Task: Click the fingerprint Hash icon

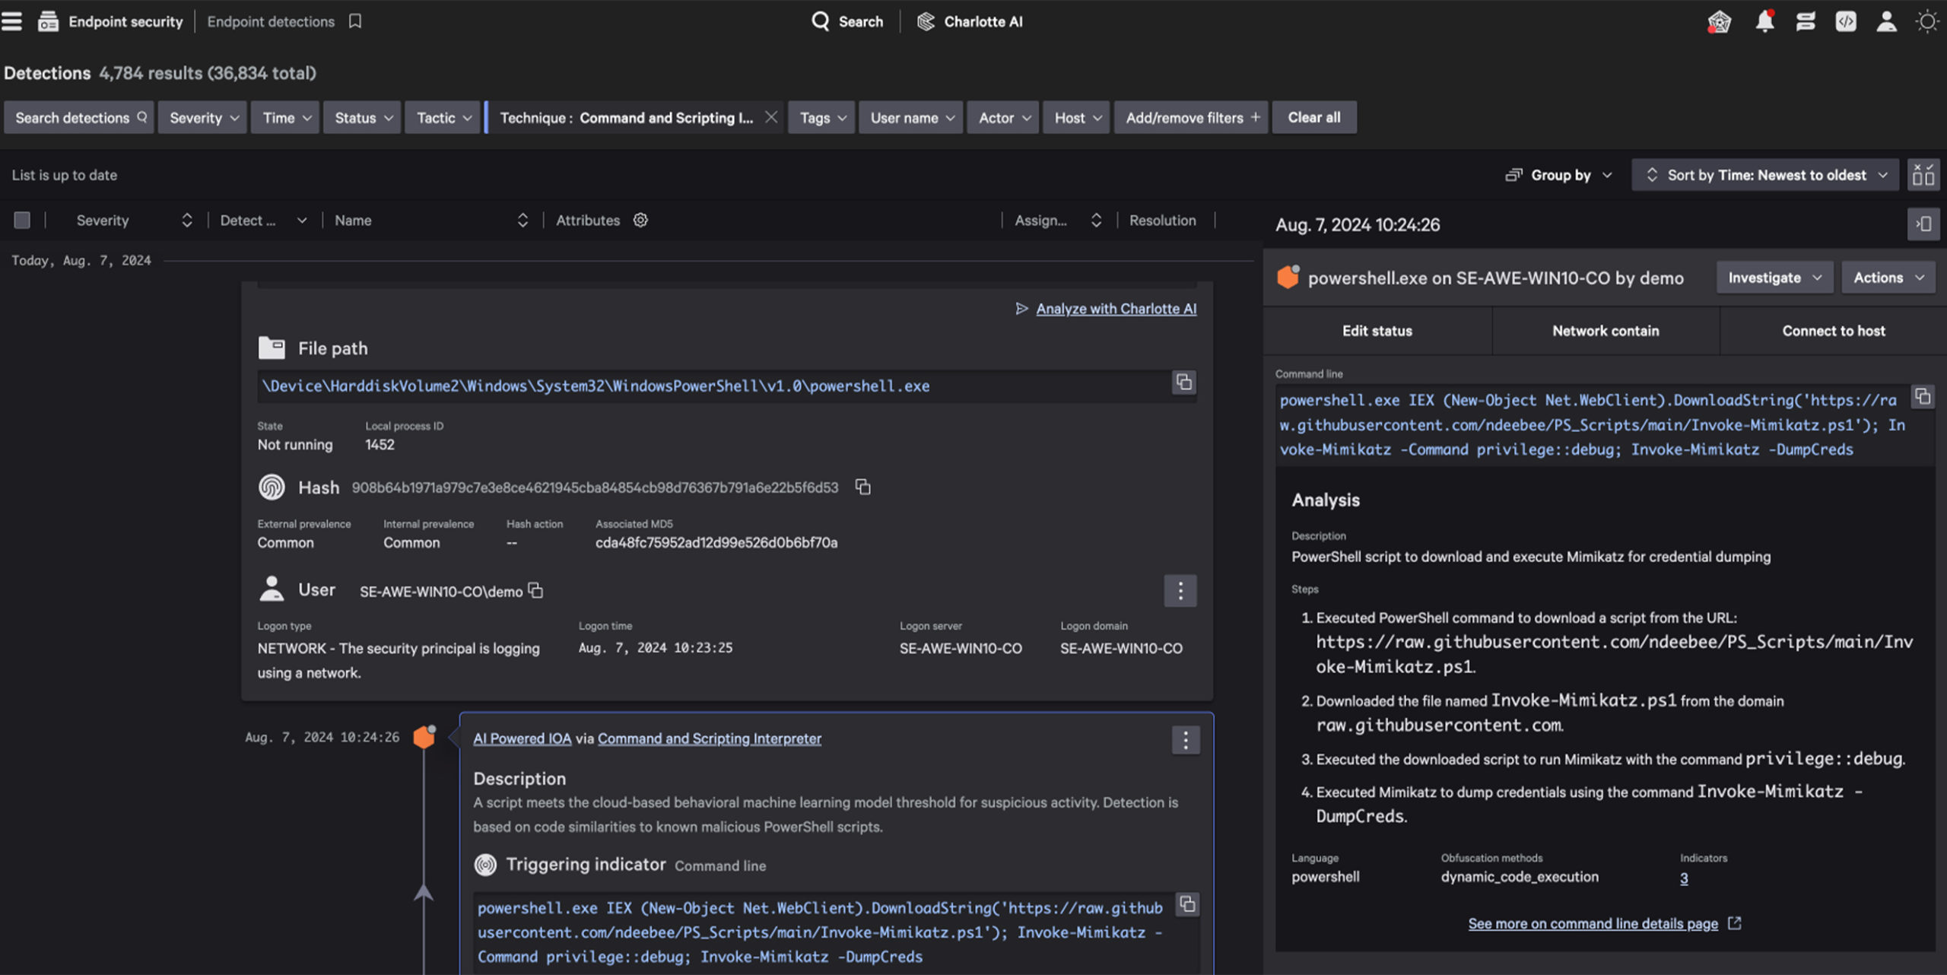Action: (x=272, y=487)
